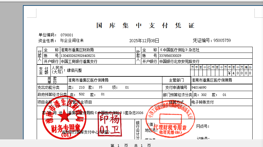263x147 pixels.
Task: Click payer name 淮南市潘集区财政局
Action: click(x=77, y=50)
